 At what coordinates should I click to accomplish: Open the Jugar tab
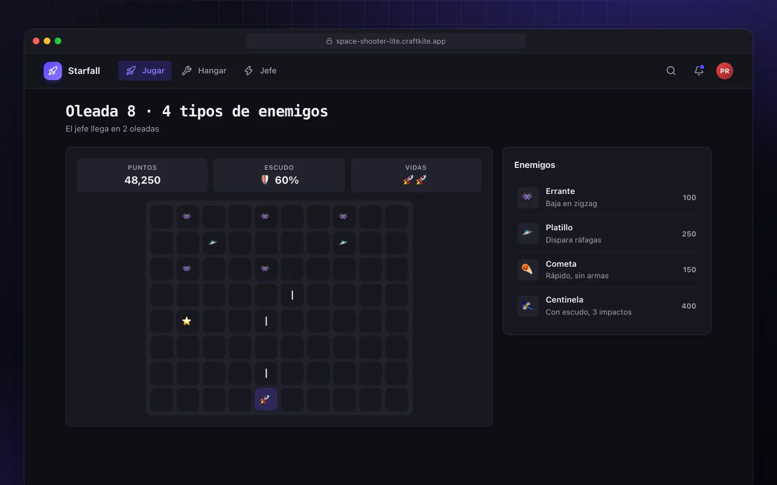point(145,71)
